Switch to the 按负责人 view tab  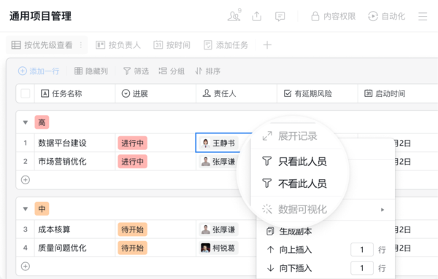[x=118, y=45]
